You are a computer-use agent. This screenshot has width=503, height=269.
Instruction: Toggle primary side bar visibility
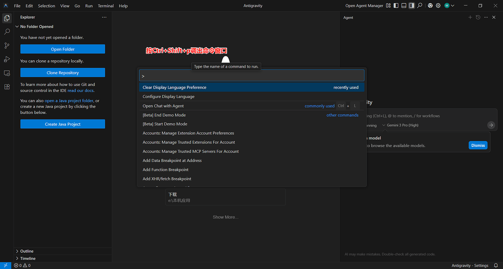point(396,6)
